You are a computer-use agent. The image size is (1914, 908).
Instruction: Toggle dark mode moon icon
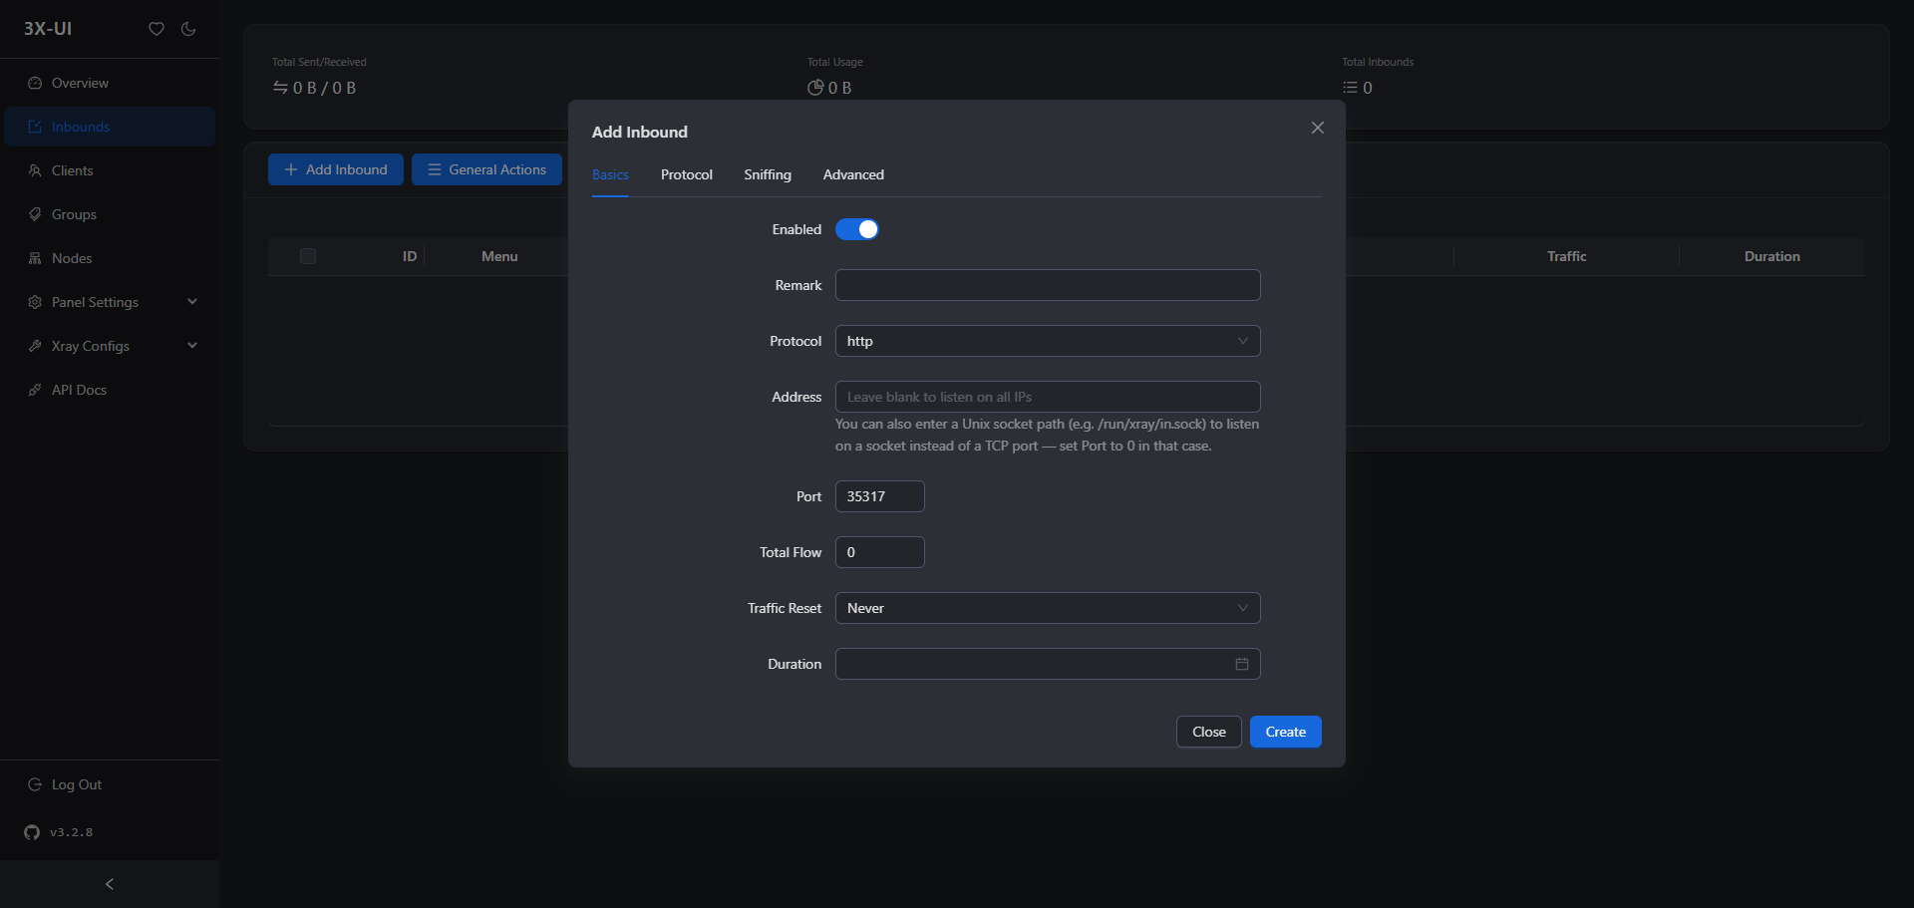point(188,29)
